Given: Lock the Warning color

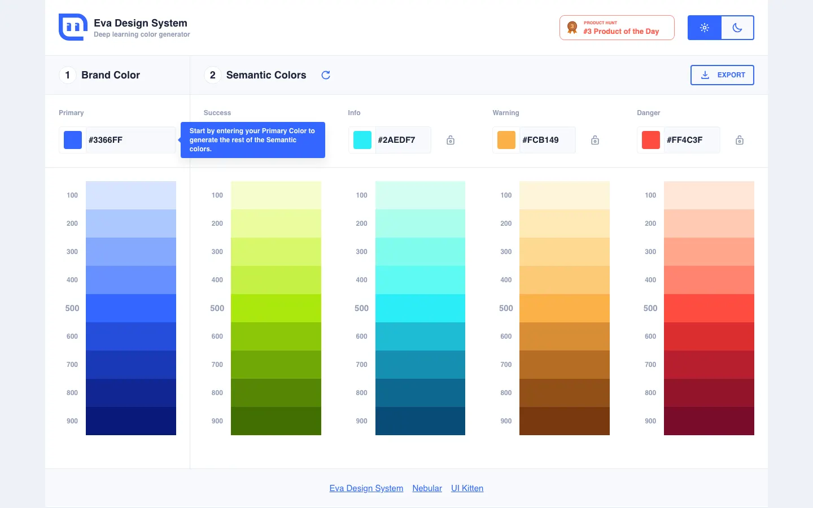Looking at the screenshot, I should [x=595, y=140].
